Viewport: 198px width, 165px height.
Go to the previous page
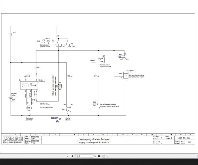(x=72, y=156)
